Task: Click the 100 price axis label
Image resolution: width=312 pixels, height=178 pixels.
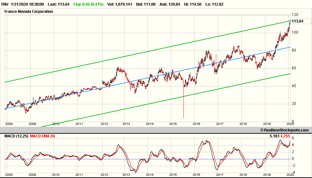Action: point(295,32)
